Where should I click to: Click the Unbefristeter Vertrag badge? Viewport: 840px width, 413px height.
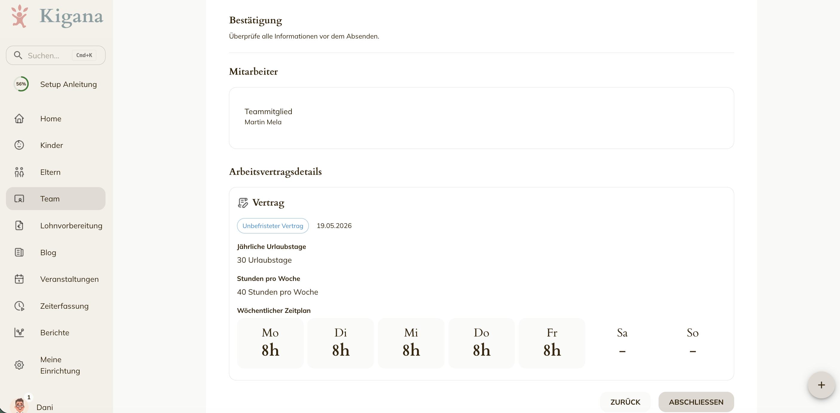(x=273, y=226)
